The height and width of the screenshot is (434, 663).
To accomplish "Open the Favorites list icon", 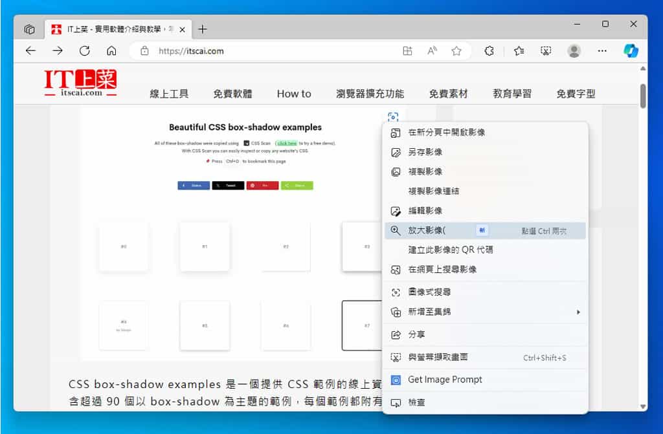I will 519,51.
